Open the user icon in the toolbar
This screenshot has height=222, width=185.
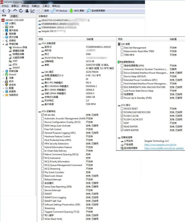(27, 11)
